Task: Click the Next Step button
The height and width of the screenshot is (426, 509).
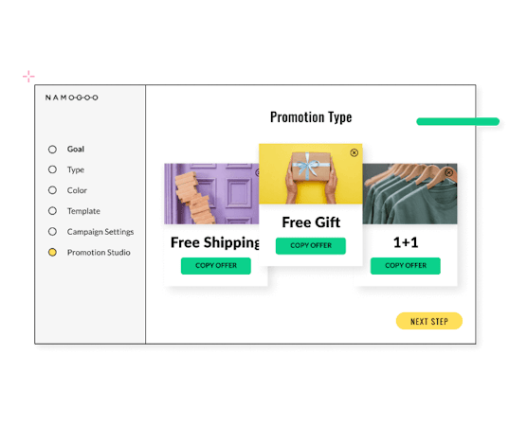Action: pyautogui.click(x=429, y=321)
